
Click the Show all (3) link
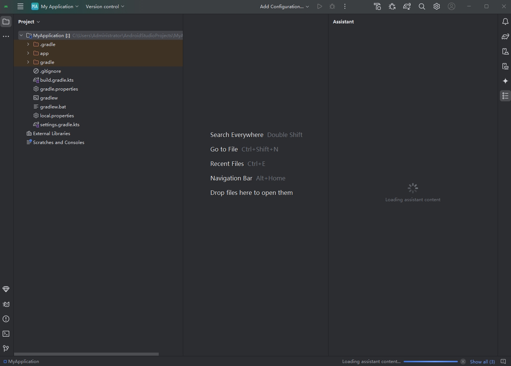[x=483, y=362]
